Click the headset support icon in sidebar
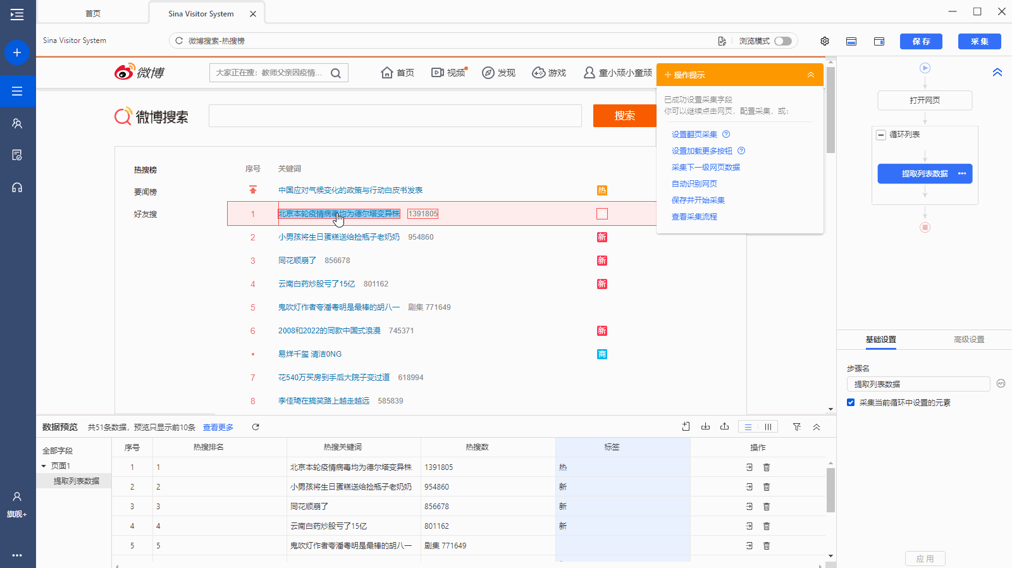The image size is (1012, 568). pos(17,187)
